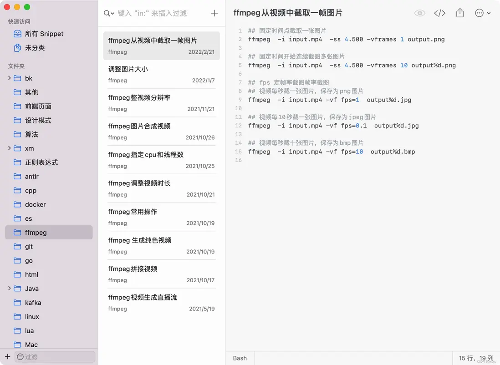Image resolution: width=500 pixels, height=365 pixels.
Task: Click the Bash language selector
Action: point(240,358)
